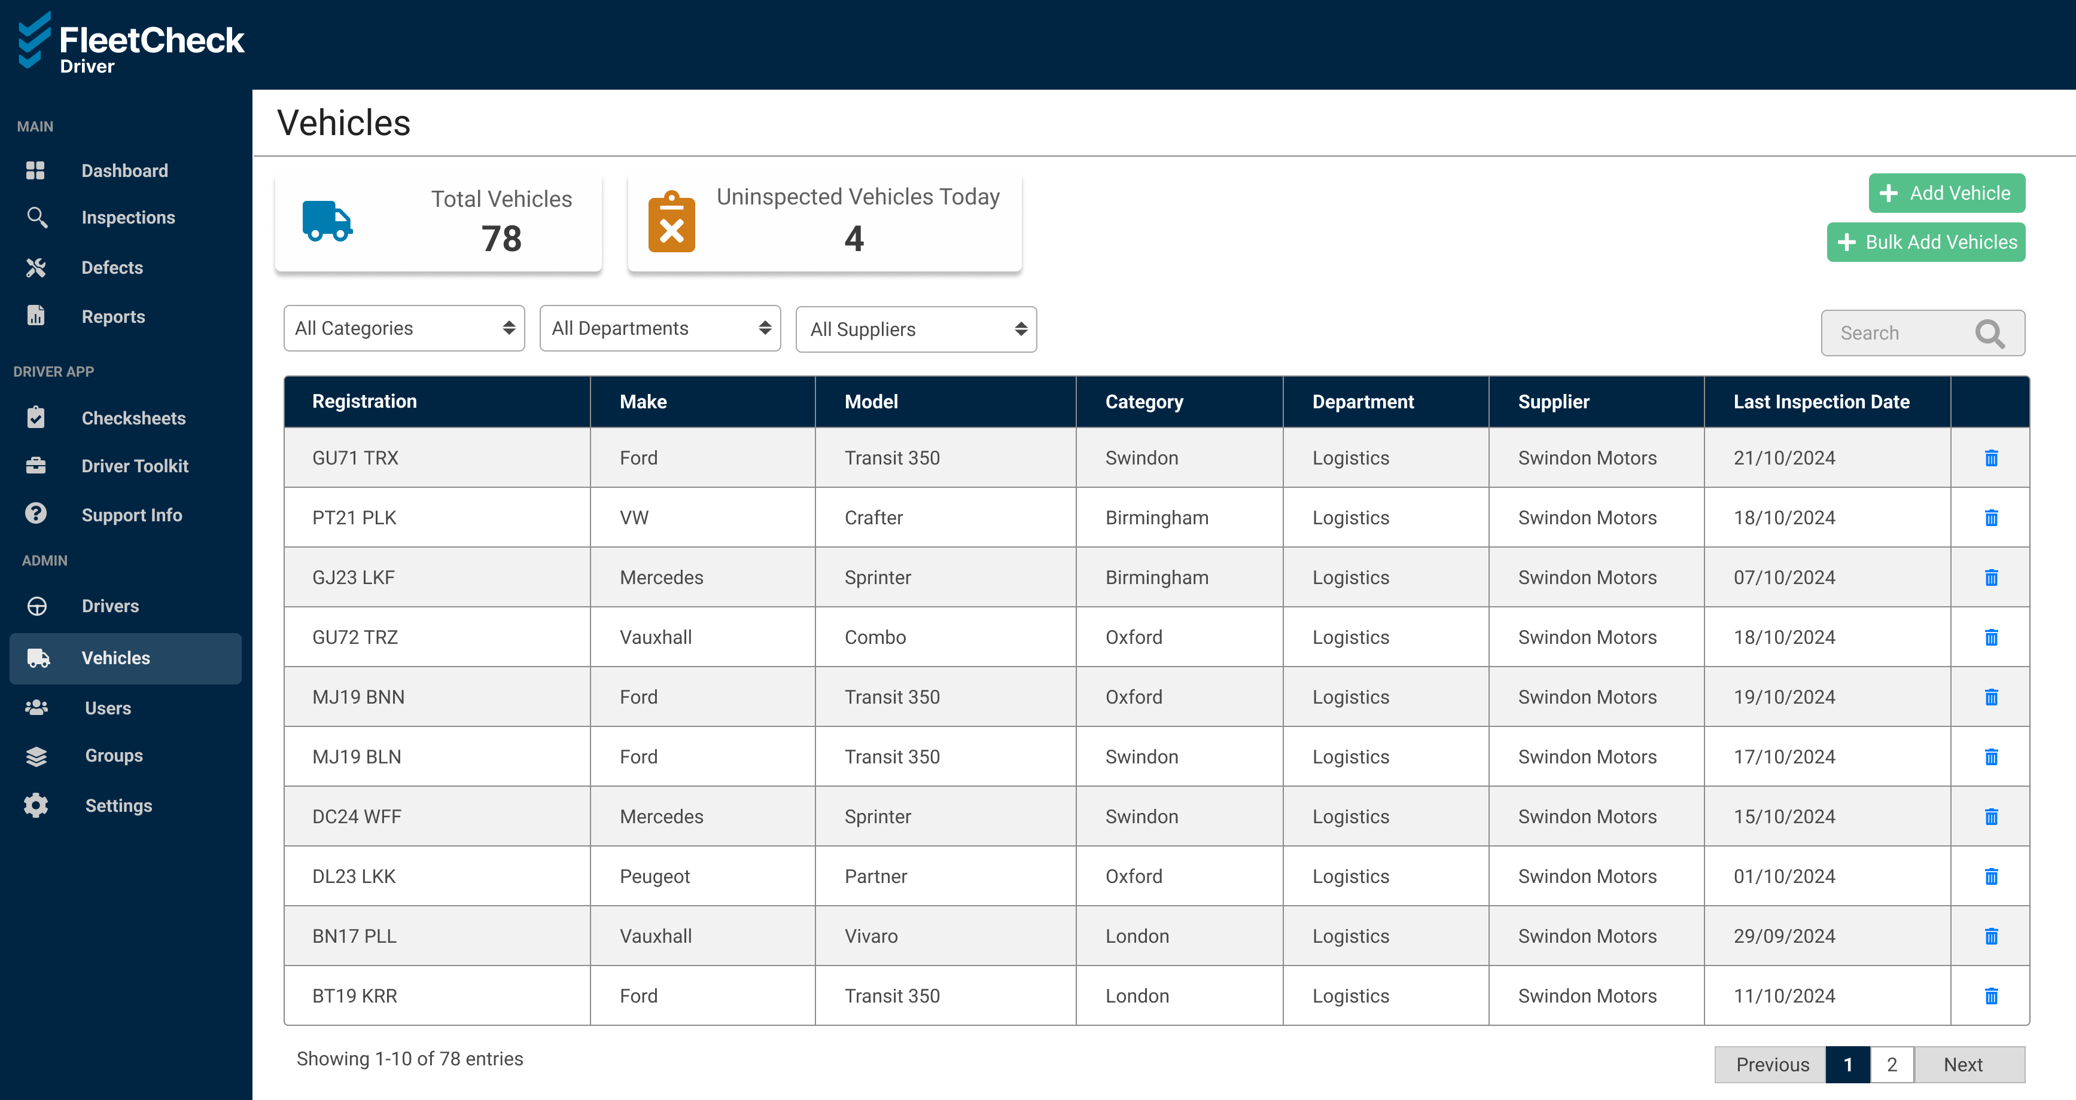Open the Checksheets menu item
The image size is (2076, 1100).
coord(133,418)
